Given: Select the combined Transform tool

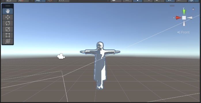Looking at the screenshot, I should pyautogui.click(x=8, y=41).
